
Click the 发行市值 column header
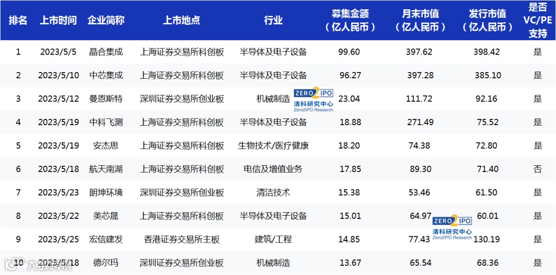(487, 20)
